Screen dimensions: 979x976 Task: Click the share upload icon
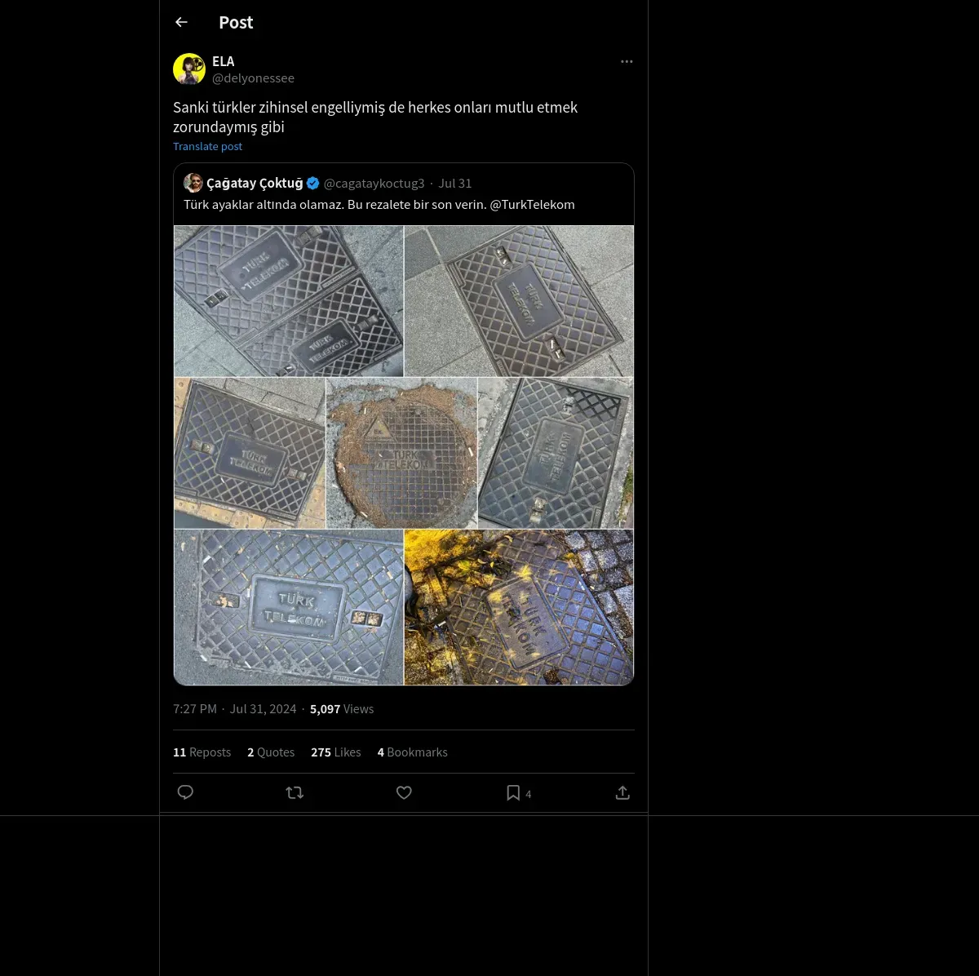pos(622,792)
